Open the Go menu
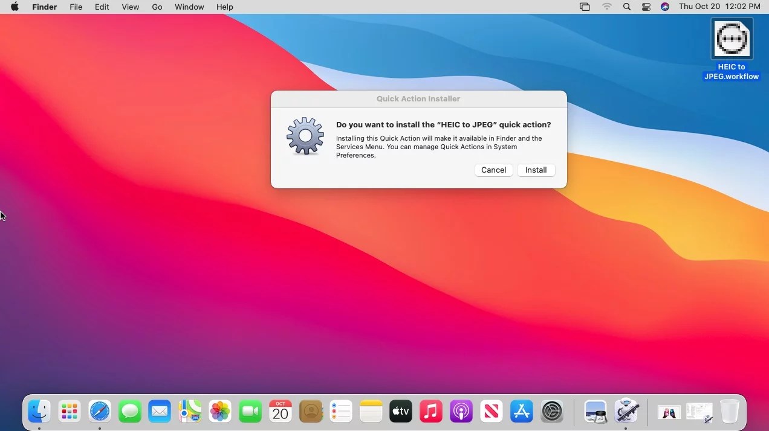The image size is (769, 431). point(157,7)
